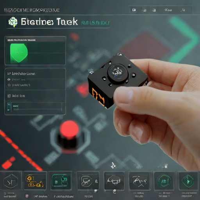Click the green-white flower logo beside the title
Image resolution: width=200 pixels, height=200 pixels.
point(13,22)
